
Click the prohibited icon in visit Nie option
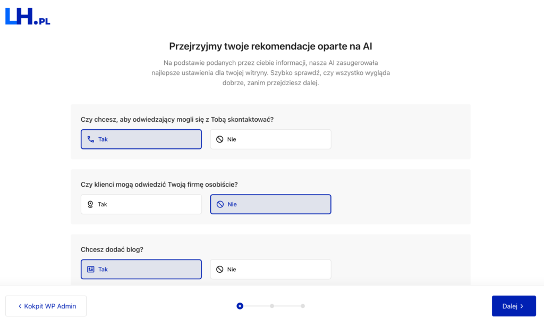click(x=220, y=204)
